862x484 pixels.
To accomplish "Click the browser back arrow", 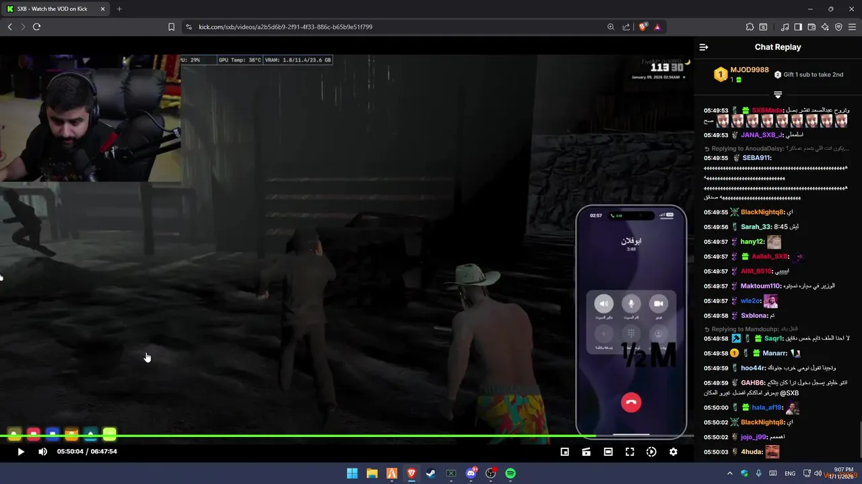I will (9, 27).
